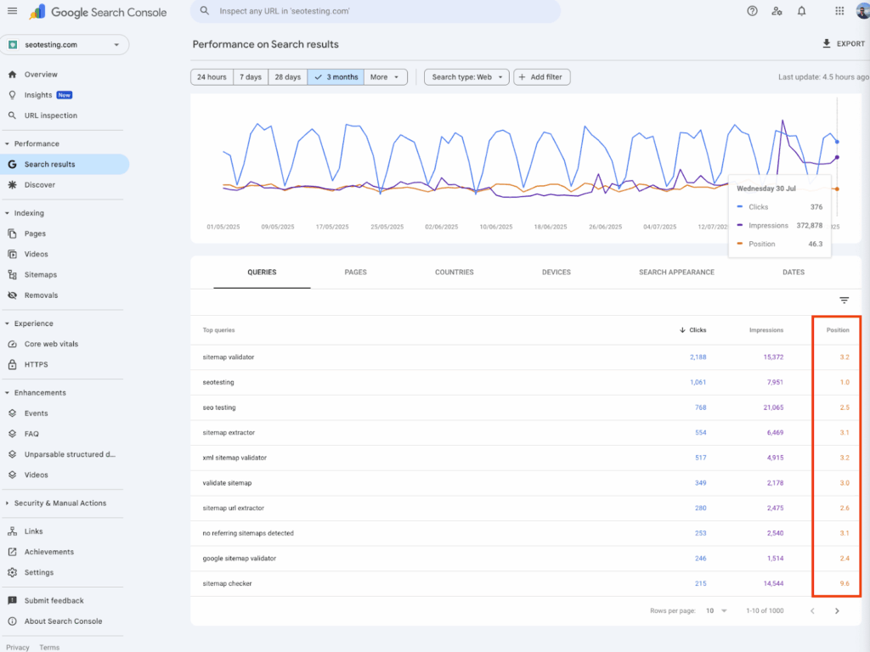Switch to the Queries tab
The image size is (870, 652).
[262, 273]
